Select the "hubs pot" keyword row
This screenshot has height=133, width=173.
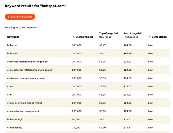point(13,45)
